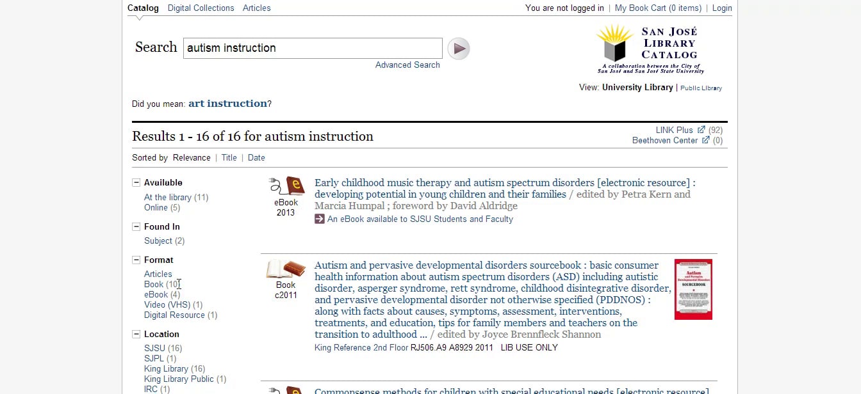Switch to the Digital Collections tab
861x394 pixels.
point(201,8)
